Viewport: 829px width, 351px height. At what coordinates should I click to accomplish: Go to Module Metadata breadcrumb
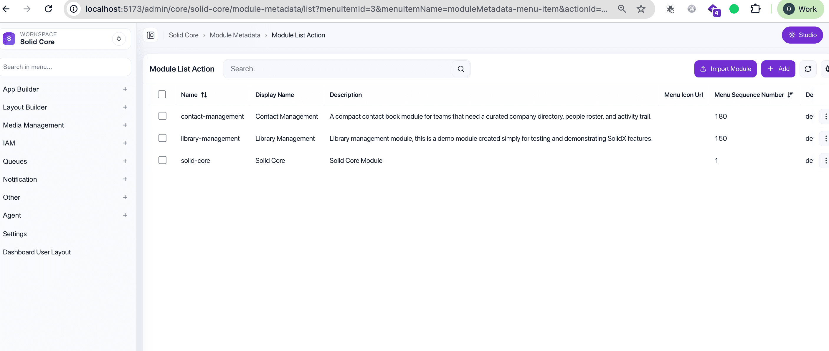point(235,35)
